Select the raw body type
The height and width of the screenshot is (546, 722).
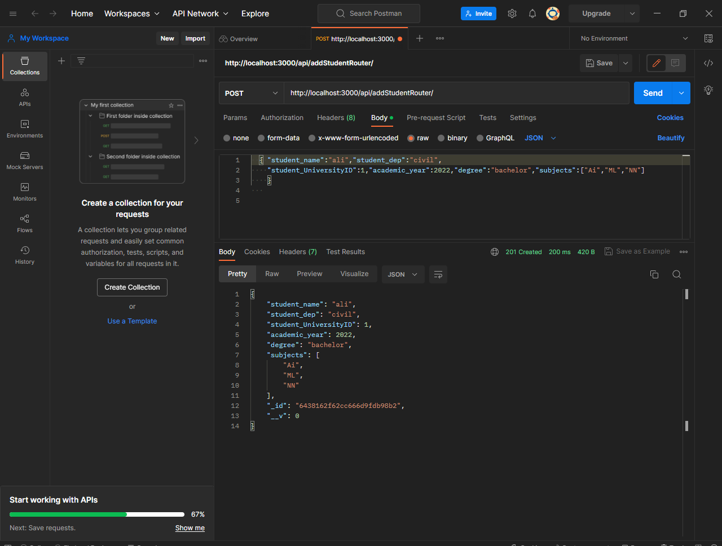[418, 138]
